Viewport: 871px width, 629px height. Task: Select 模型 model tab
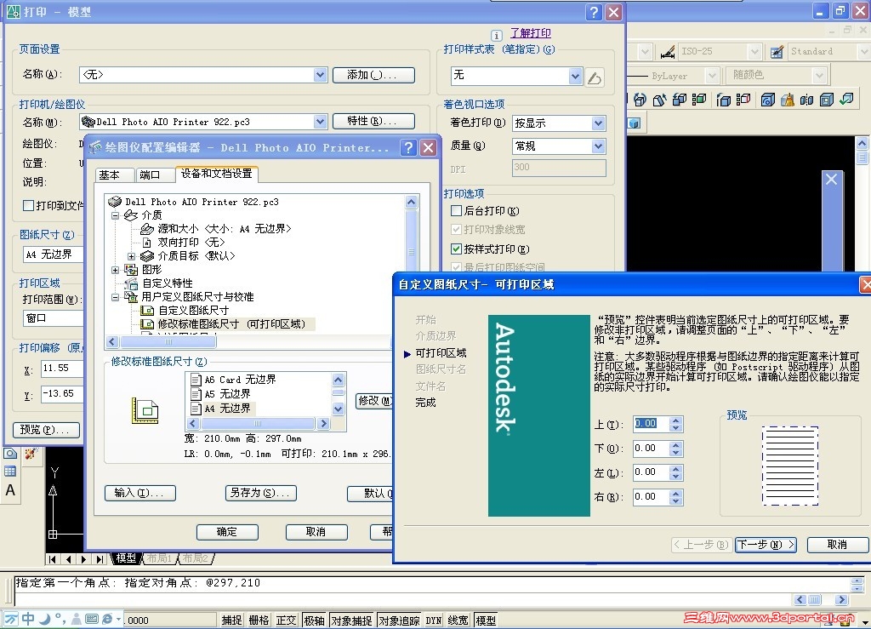click(126, 558)
